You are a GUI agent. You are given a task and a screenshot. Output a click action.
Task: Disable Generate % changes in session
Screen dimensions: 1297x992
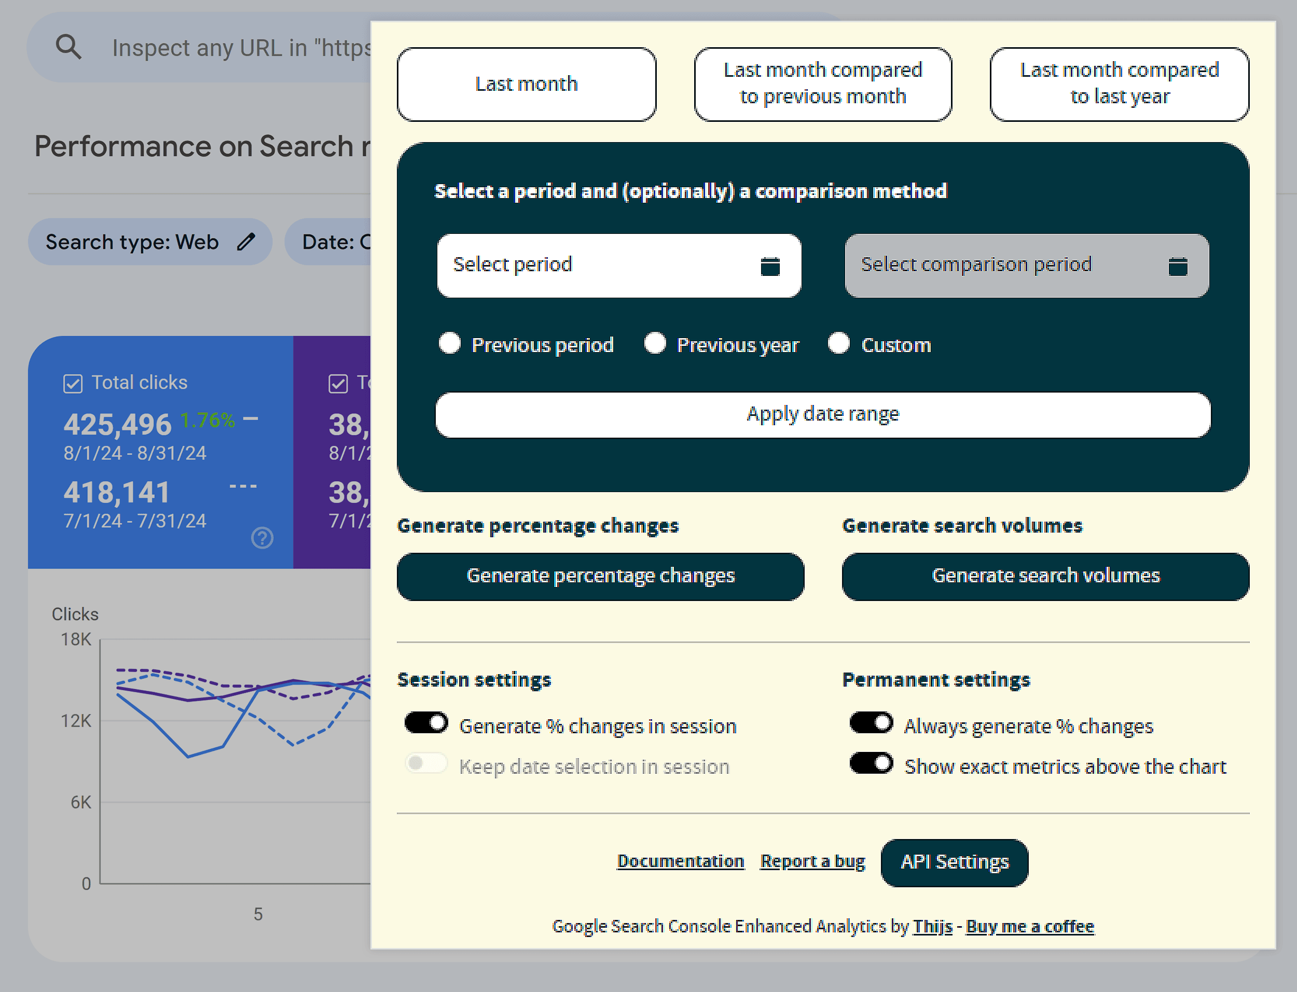tap(426, 722)
